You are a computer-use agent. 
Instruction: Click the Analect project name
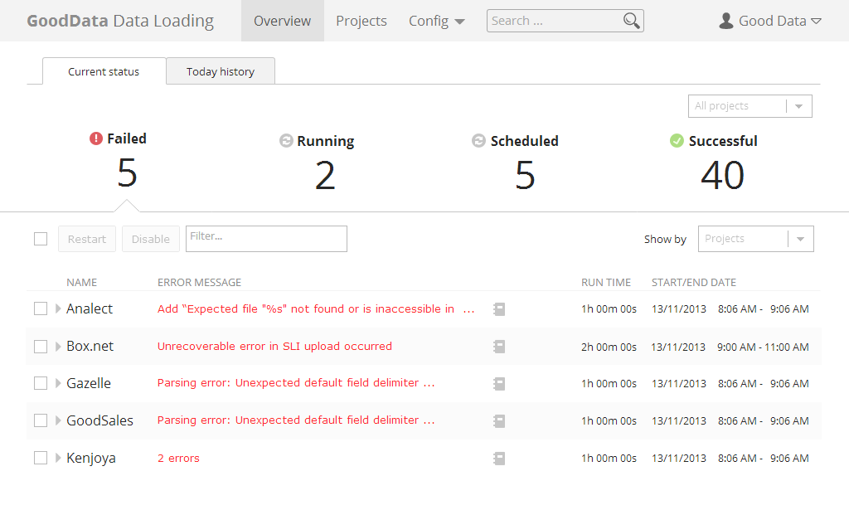[x=90, y=308]
